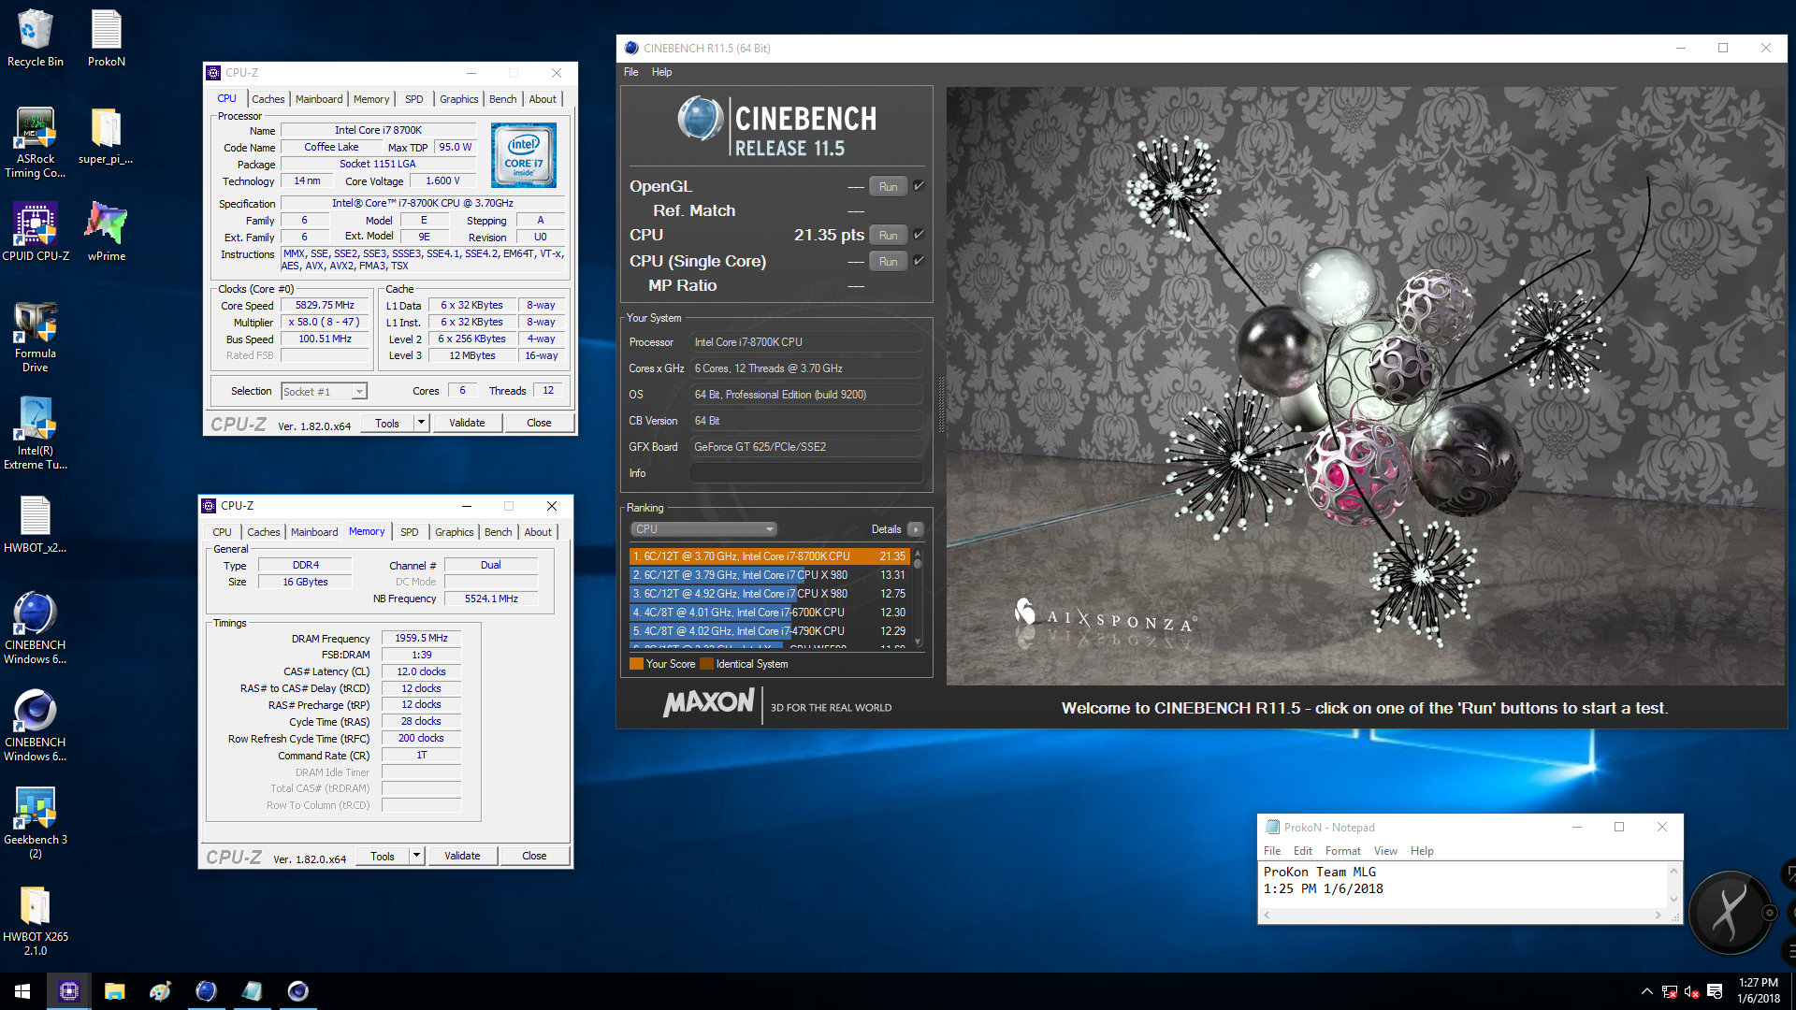Toggle the CPU test checkbox
The height and width of the screenshot is (1010, 1796).
pyautogui.click(x=919, y=235)
